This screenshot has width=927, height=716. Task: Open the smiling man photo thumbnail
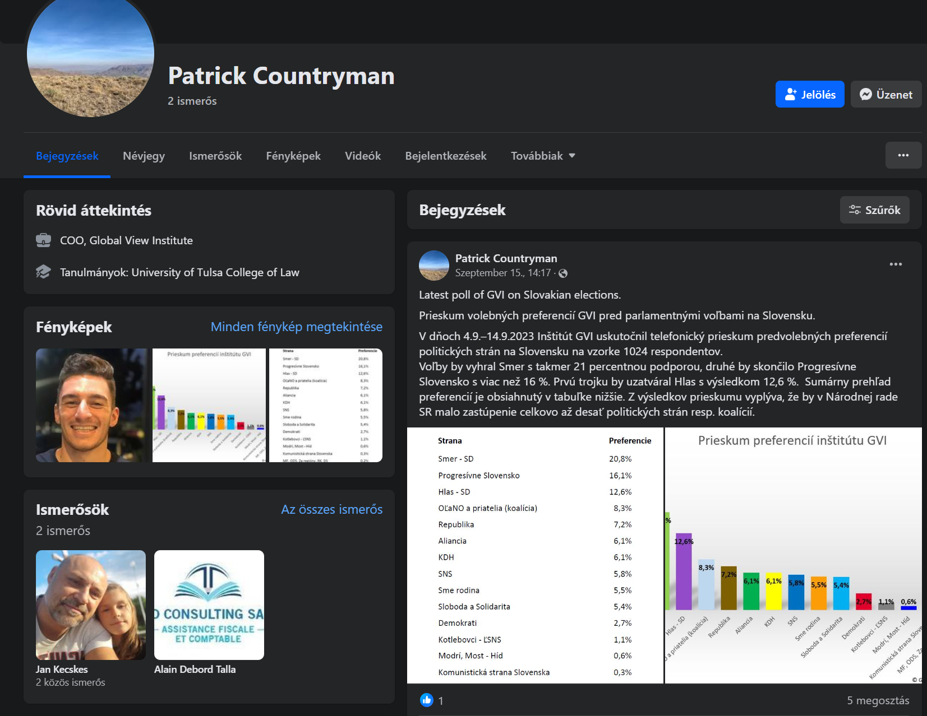point(93,405)
